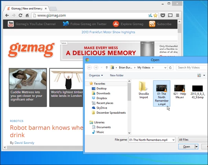This screenshot has width=208, height=165.
Task: Select the file 621 - Help Me.avi
Action: tap(180, 92)
